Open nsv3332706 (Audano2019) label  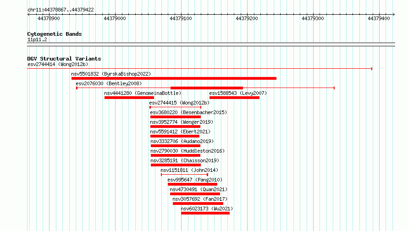(182, 141)
